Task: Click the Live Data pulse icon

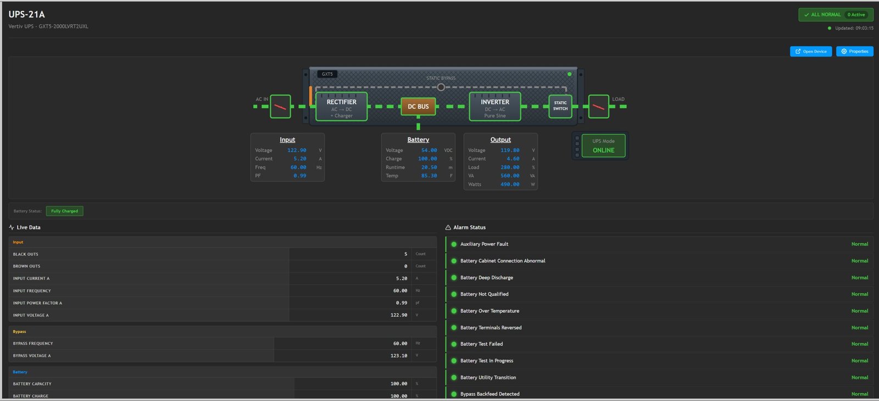Action: [12, 227]
